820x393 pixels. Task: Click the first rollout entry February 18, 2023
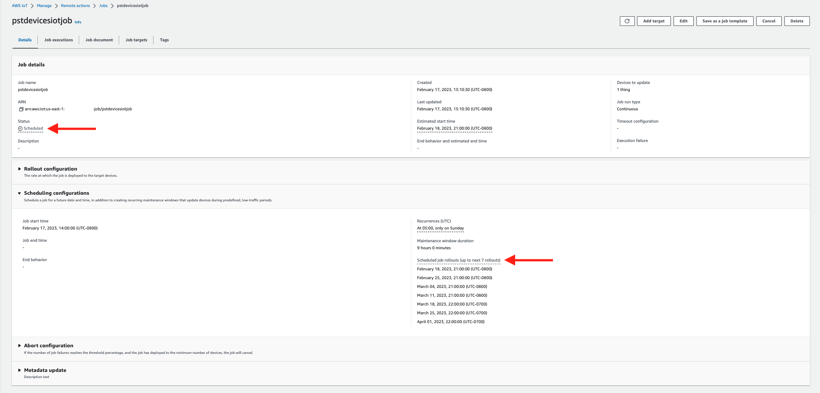(x=454, y=269)
